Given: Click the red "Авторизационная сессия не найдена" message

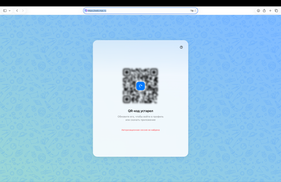Looking at the screenshot, I should pos(140,130).
